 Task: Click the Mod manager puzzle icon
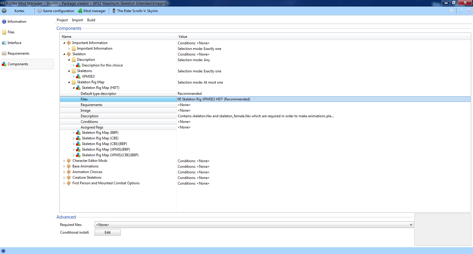(x=80, y=11)
